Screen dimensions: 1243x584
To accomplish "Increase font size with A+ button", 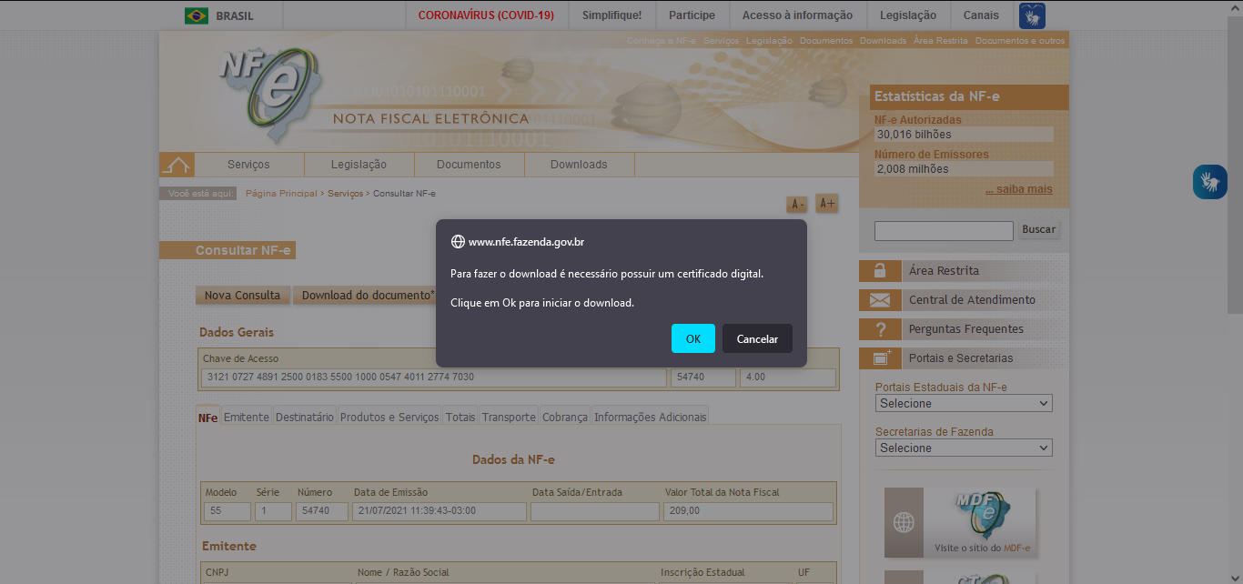I will [x=826, y=204].
